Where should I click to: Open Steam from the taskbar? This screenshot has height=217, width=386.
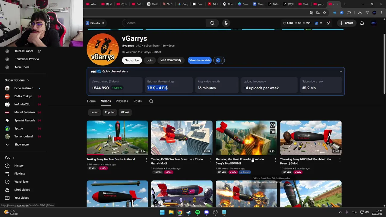click(188, 212)
